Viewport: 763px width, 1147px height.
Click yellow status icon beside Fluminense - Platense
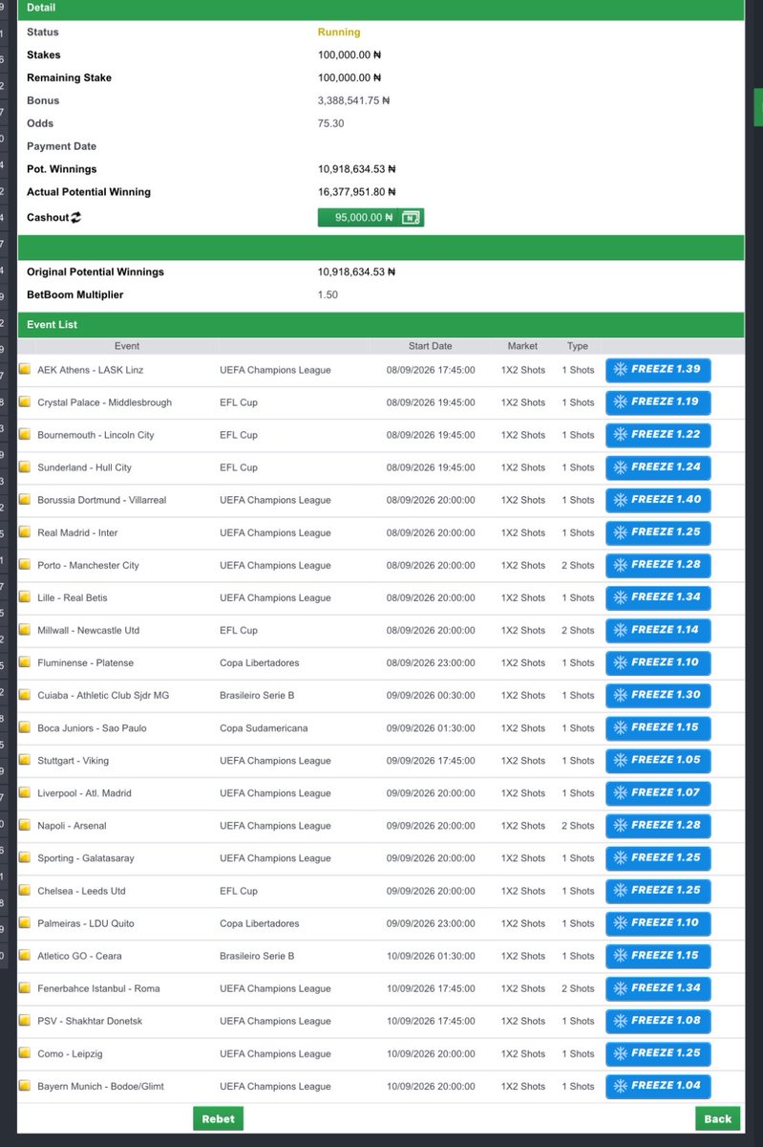(25, 662)
